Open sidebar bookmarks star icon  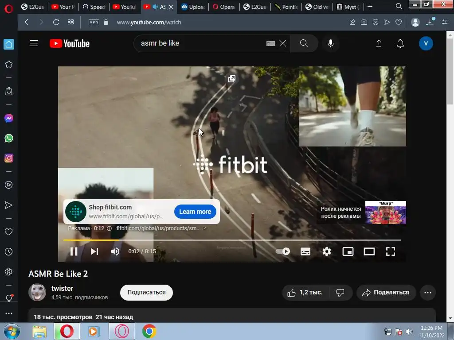[9, 64]
